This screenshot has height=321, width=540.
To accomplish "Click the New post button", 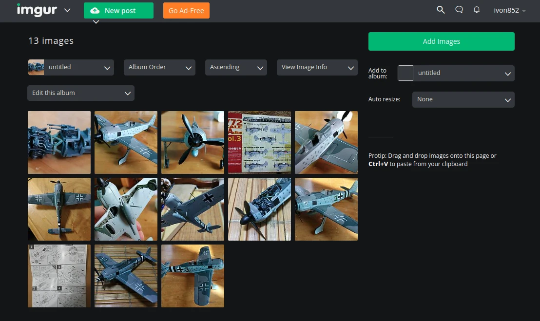I will tap(118, 11).
